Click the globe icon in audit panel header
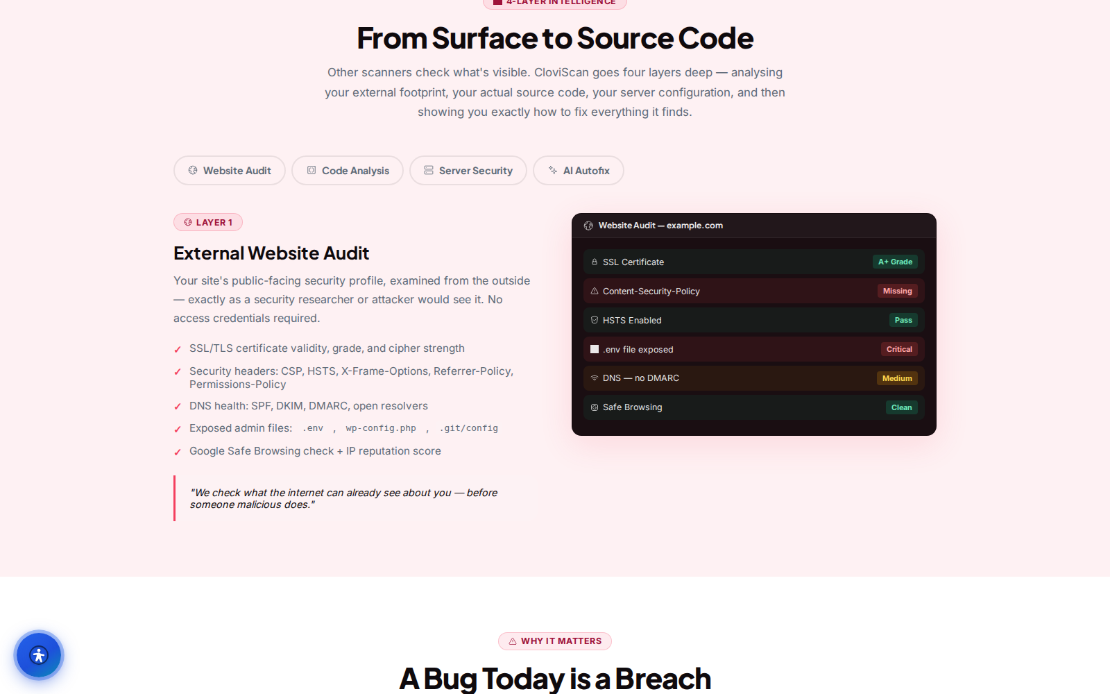Screen dimensions: 1110x694 pyautogui.click(x=588, y=226)
